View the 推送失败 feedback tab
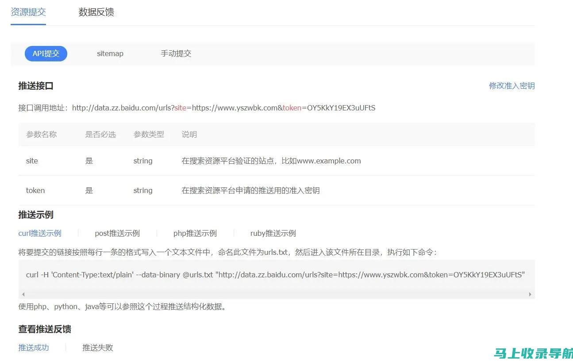 pyautogui.click(x=98, y=348)
